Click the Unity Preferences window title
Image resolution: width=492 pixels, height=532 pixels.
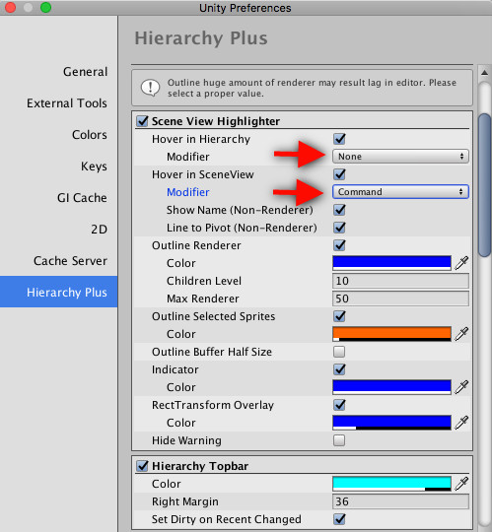(x=246, y=8)
